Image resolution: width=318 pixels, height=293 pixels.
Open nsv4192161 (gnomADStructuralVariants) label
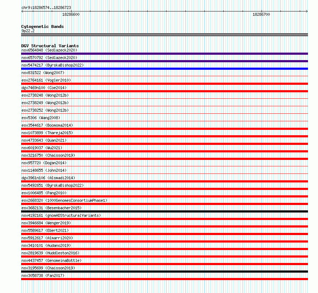coord(61,215)
